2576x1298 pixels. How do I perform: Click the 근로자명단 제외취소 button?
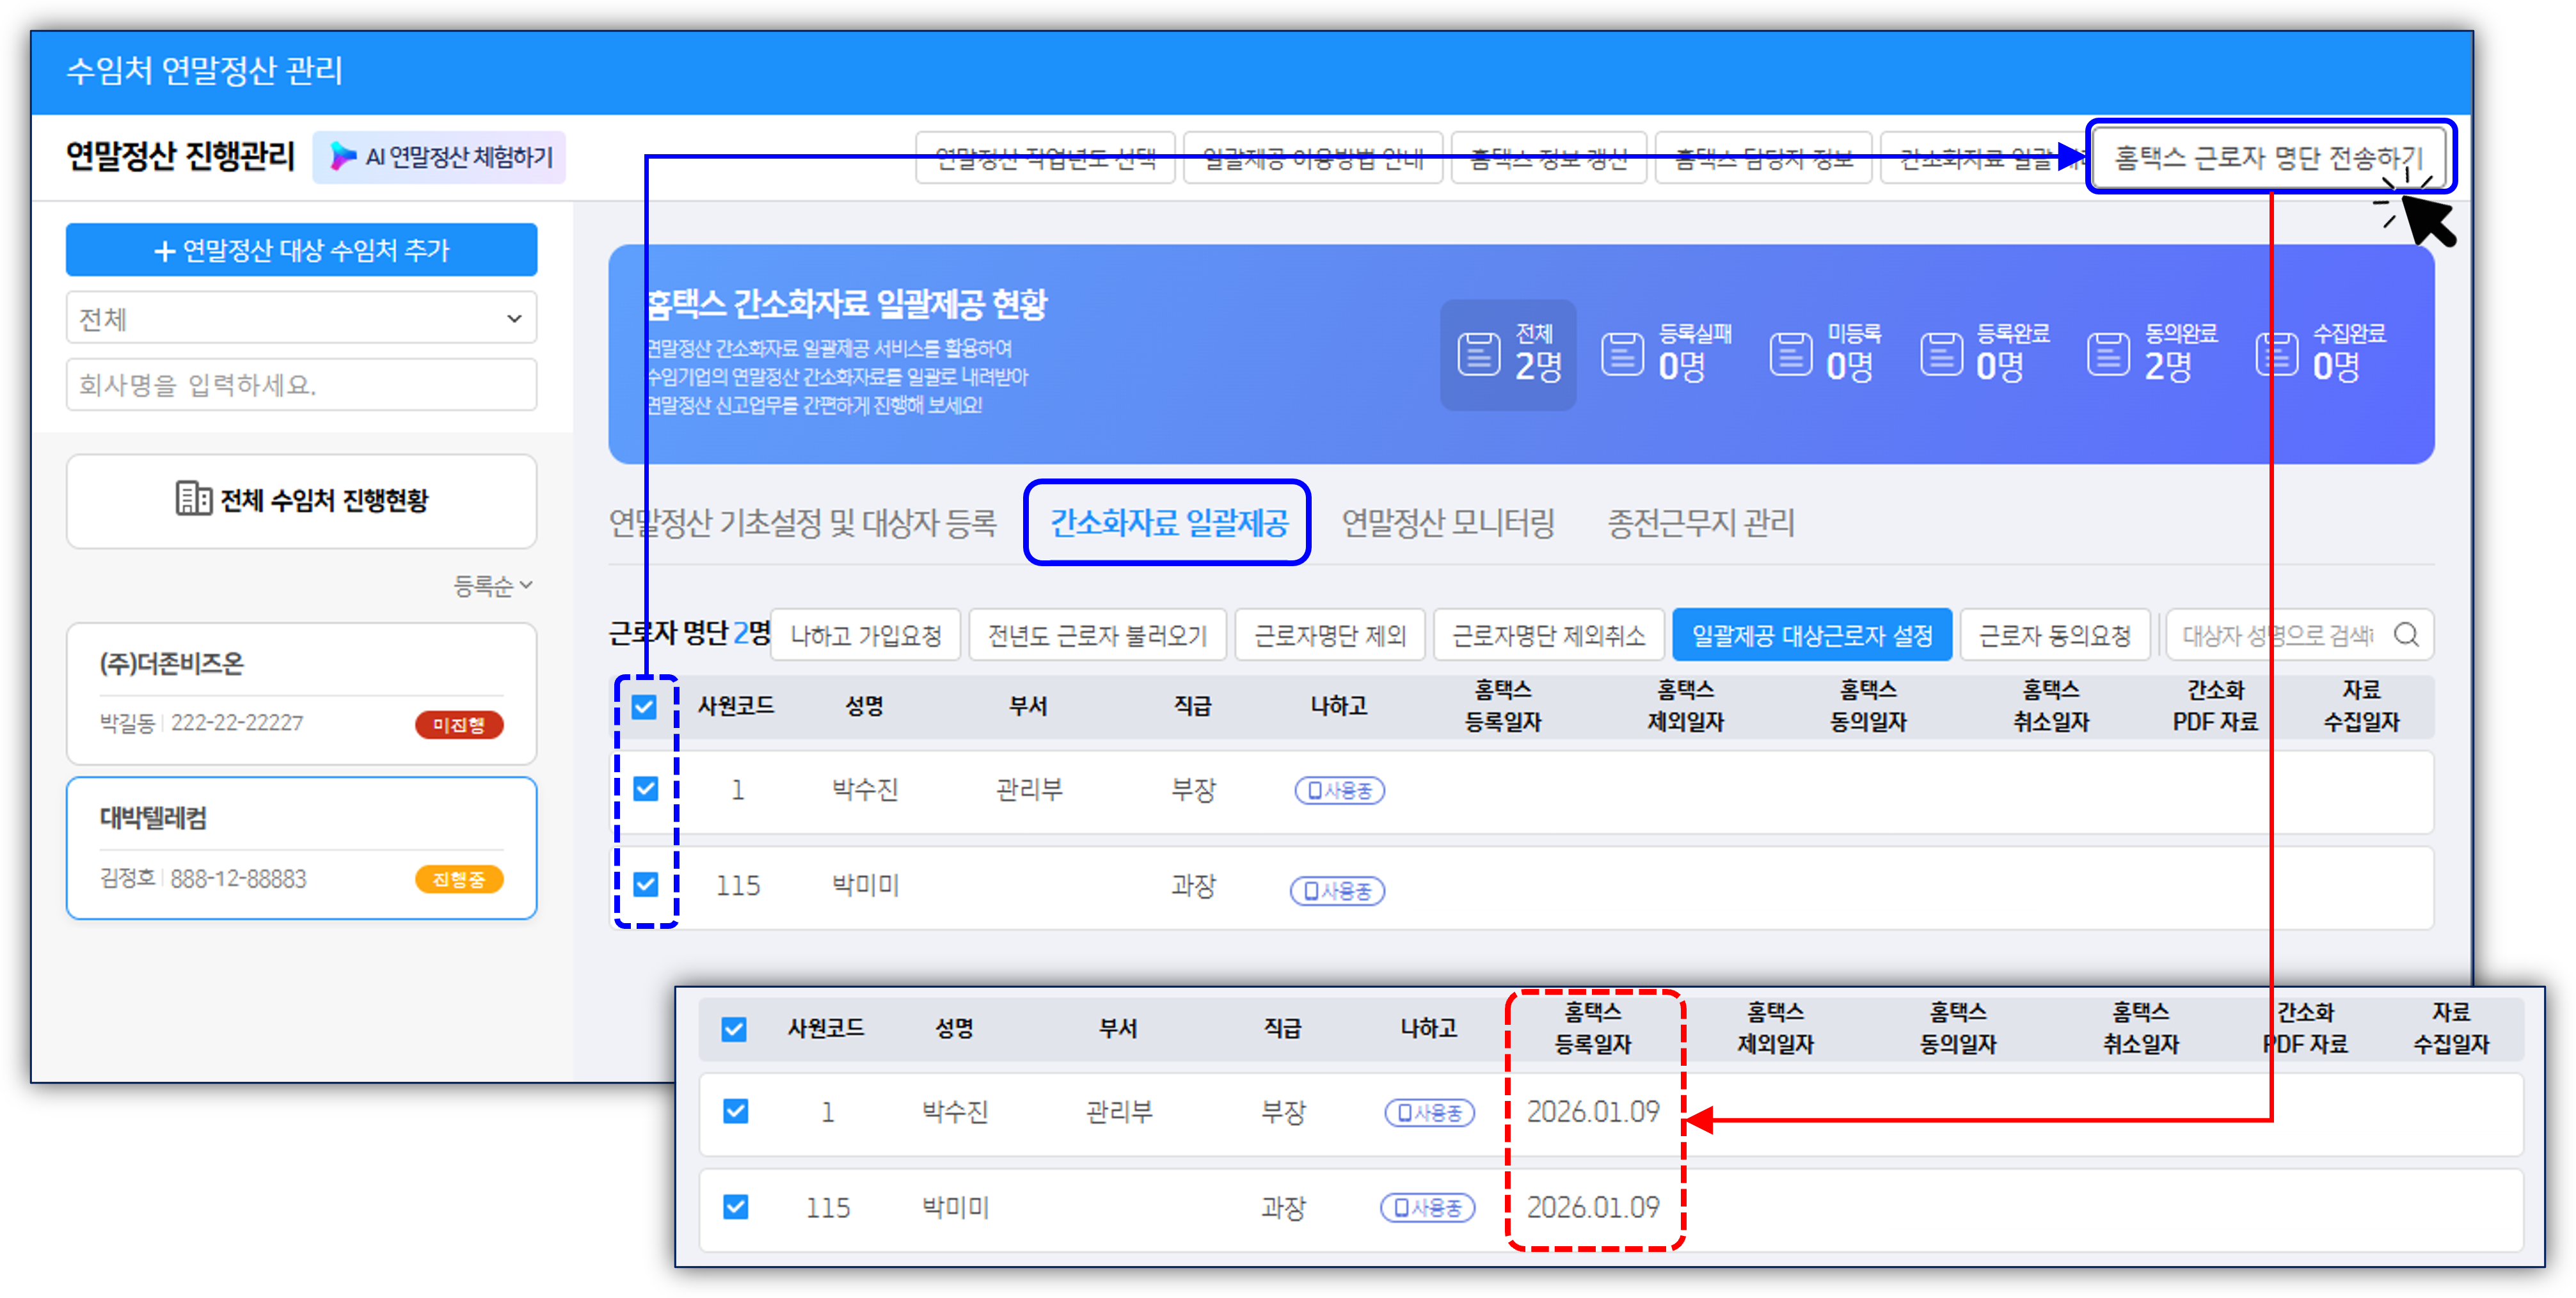click(1548, 635)
